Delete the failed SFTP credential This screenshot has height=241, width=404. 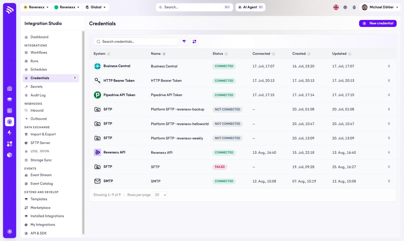pos(389,167)
